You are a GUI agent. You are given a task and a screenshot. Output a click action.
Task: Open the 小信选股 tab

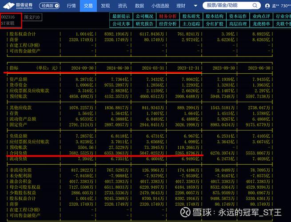click(x=160, y=6)
